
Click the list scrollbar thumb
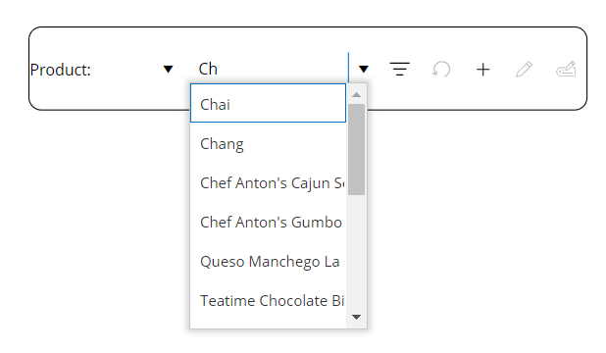[x=356, y=149]
